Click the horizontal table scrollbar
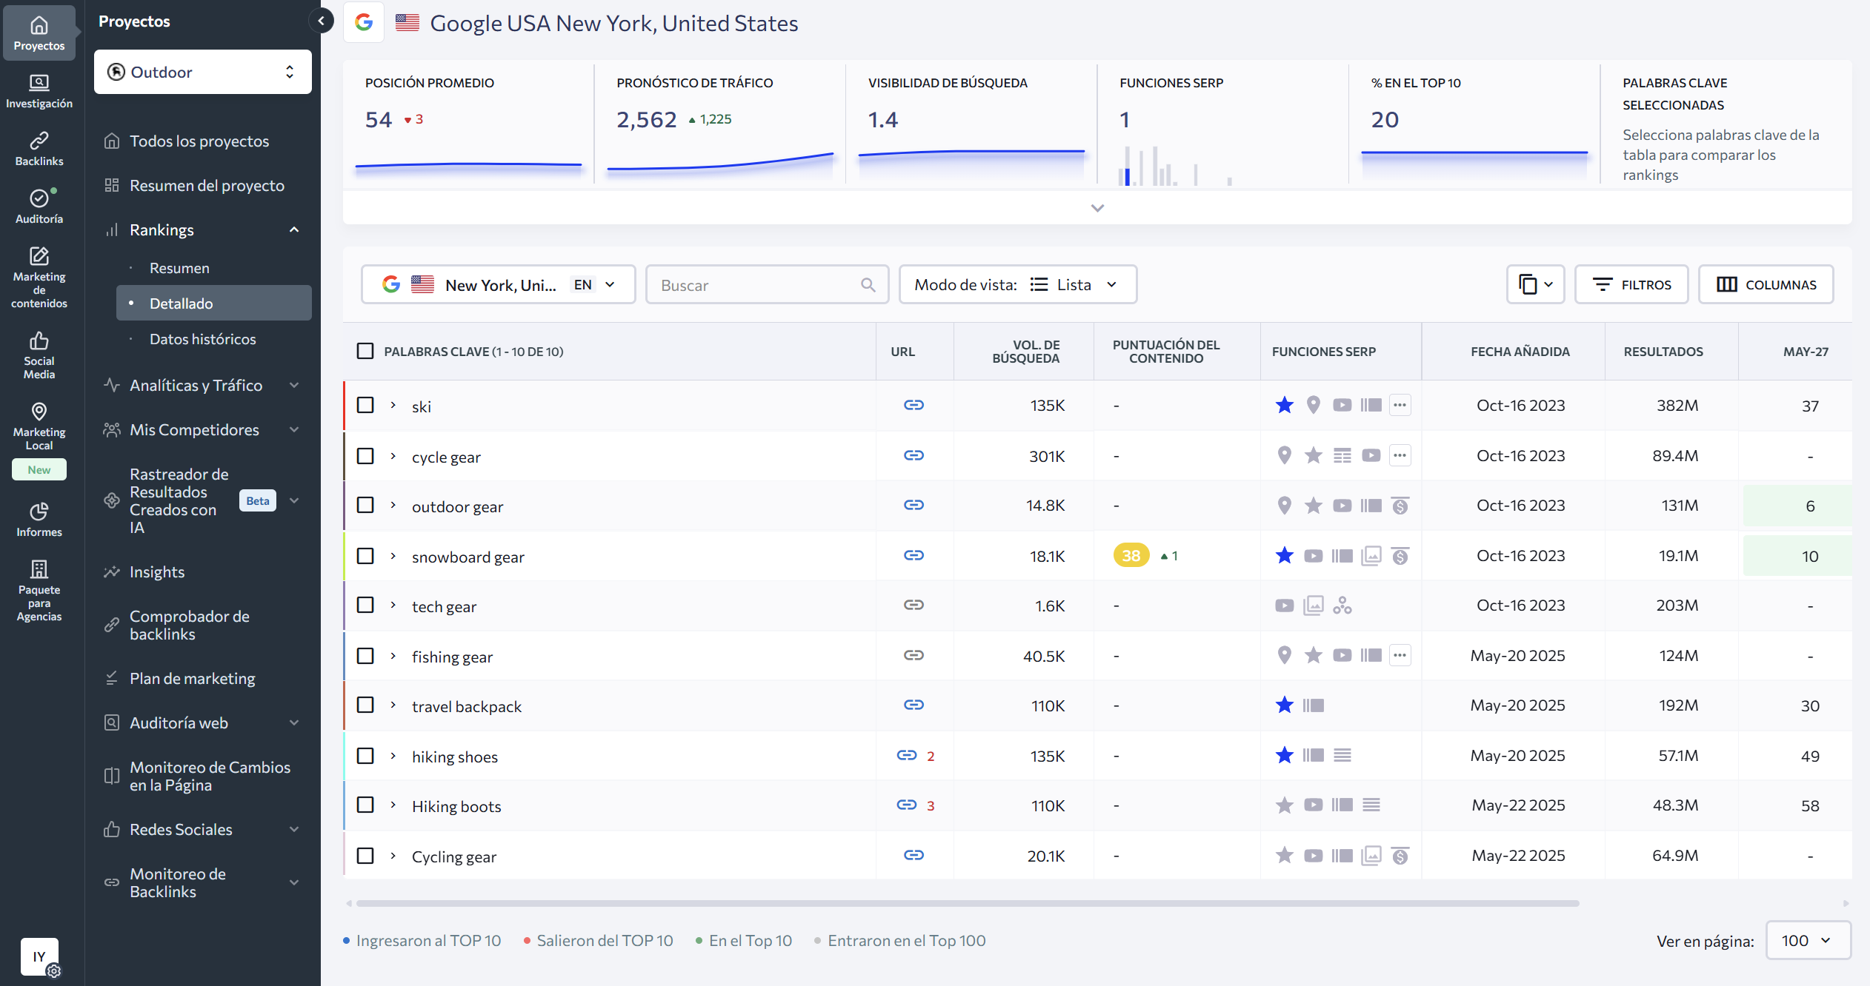1870x986 pixels. point(967,903)
